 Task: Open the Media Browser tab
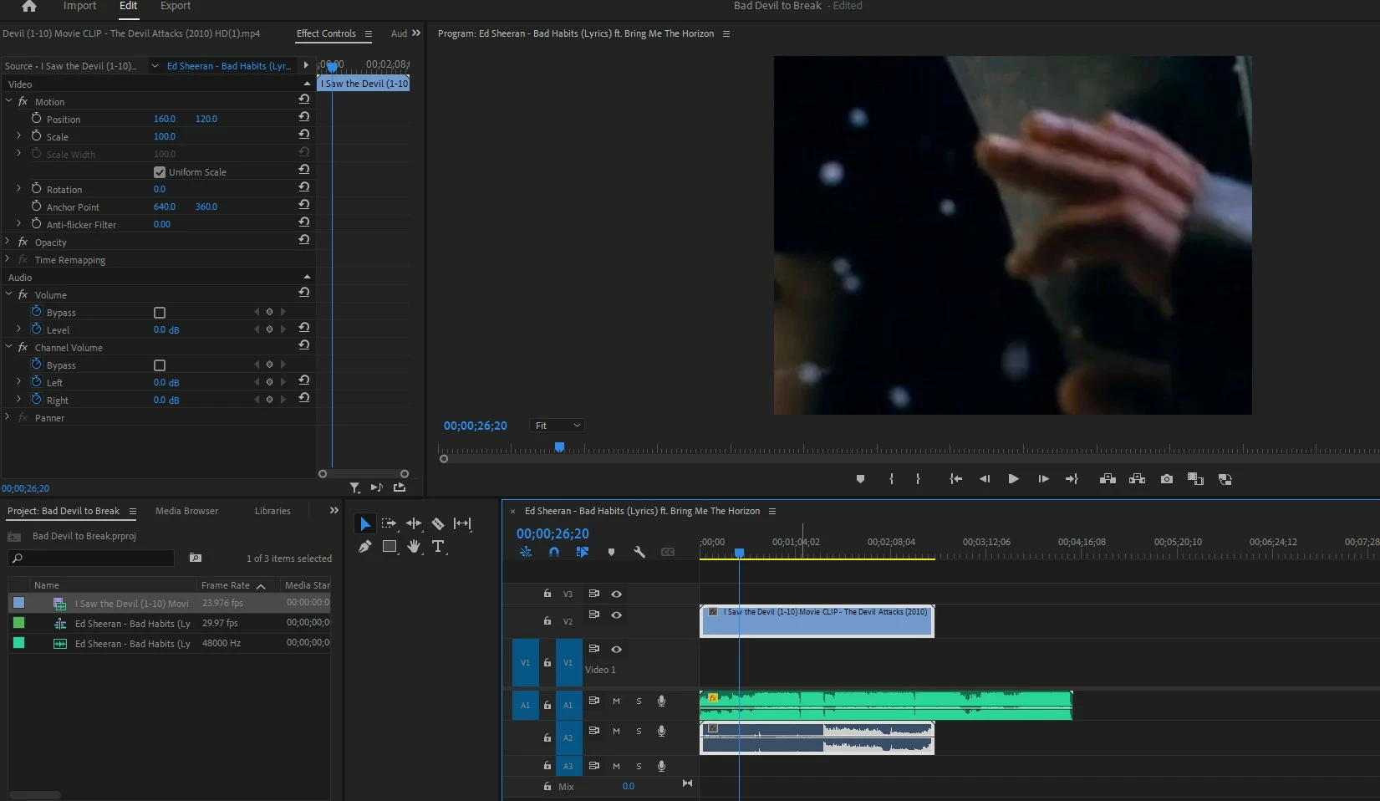click(x=186, y=511)
